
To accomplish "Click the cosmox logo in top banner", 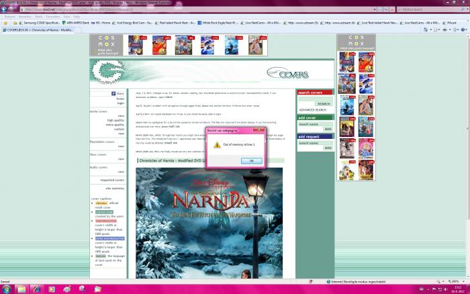I will [x=106, y=45].
